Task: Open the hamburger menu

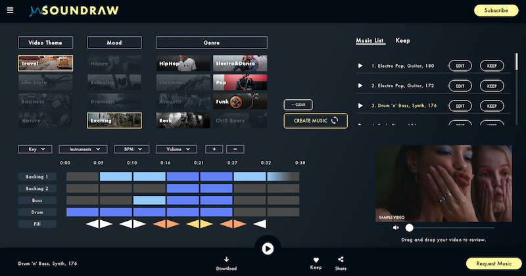Action: (10, 11)
